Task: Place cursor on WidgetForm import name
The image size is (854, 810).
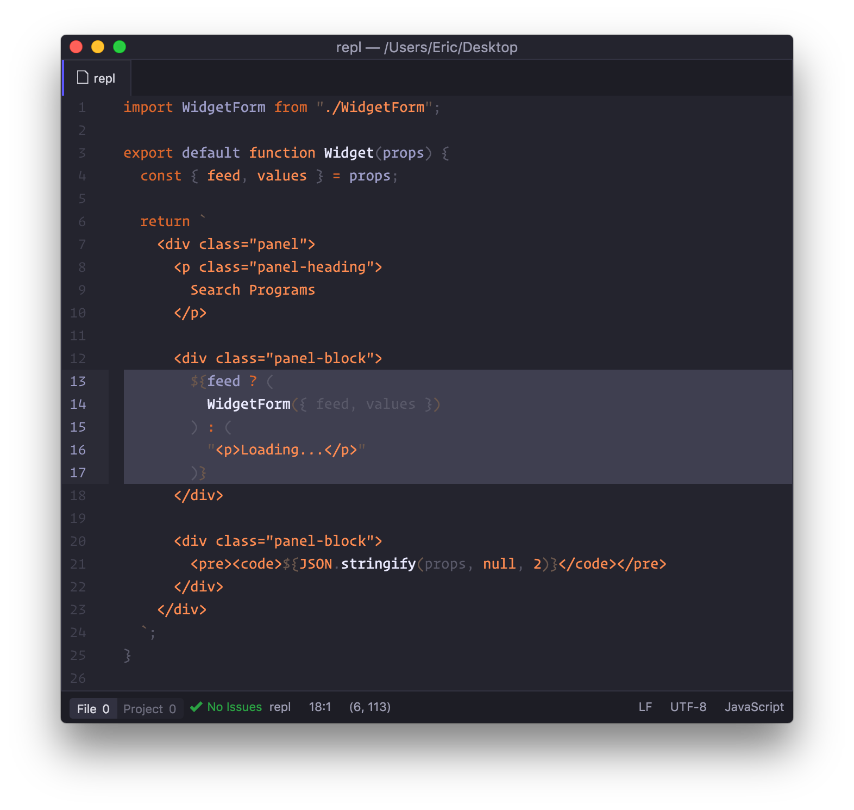Action: [224, 108]
